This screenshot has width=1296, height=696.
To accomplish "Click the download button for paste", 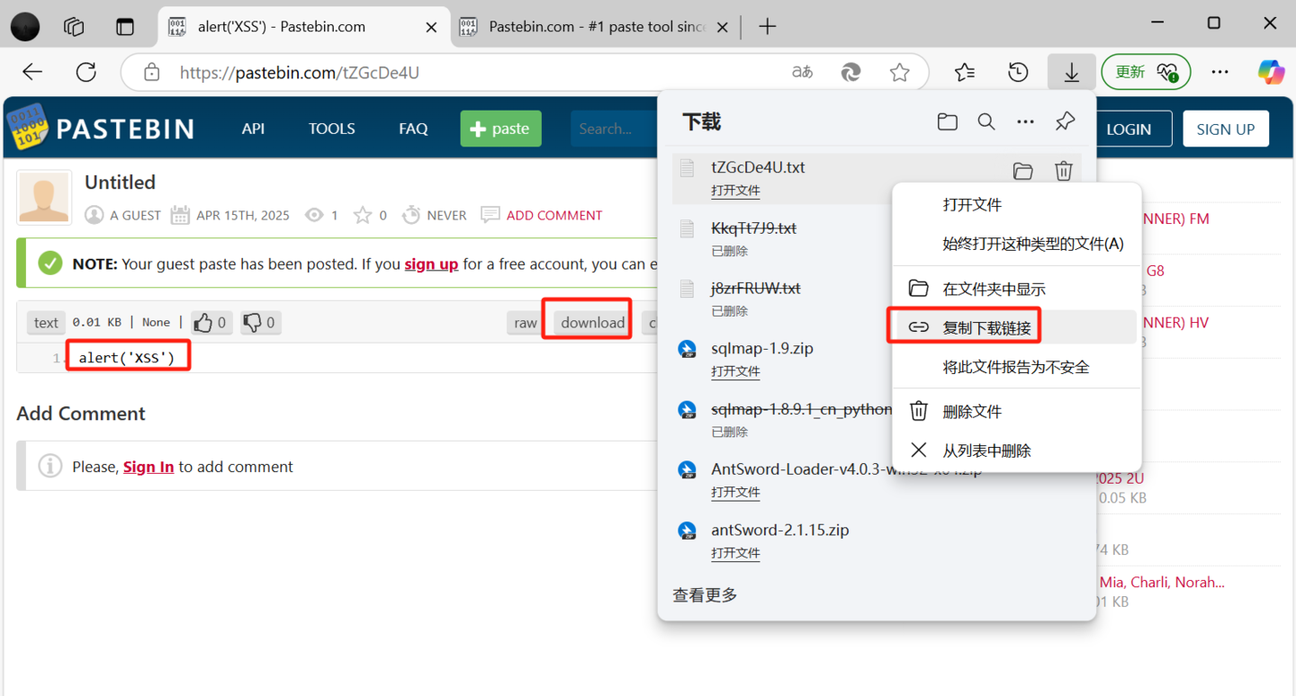I will (x=592, y=323).
